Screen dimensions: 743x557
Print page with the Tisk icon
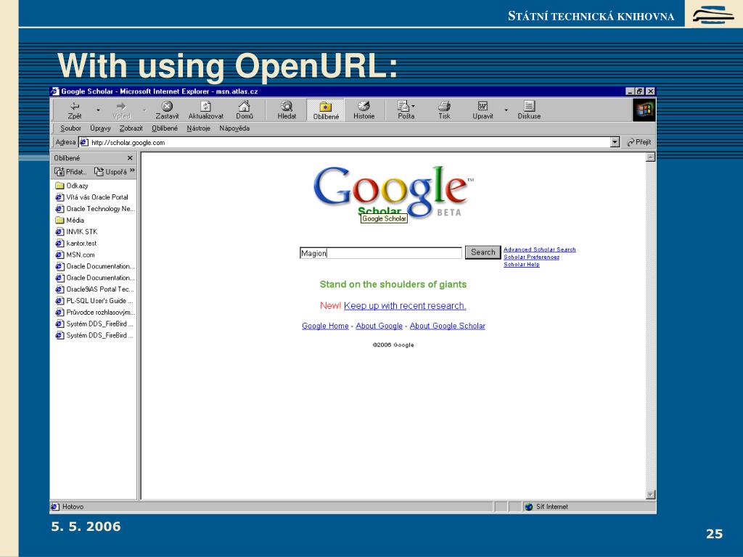(x=444, y=106)
